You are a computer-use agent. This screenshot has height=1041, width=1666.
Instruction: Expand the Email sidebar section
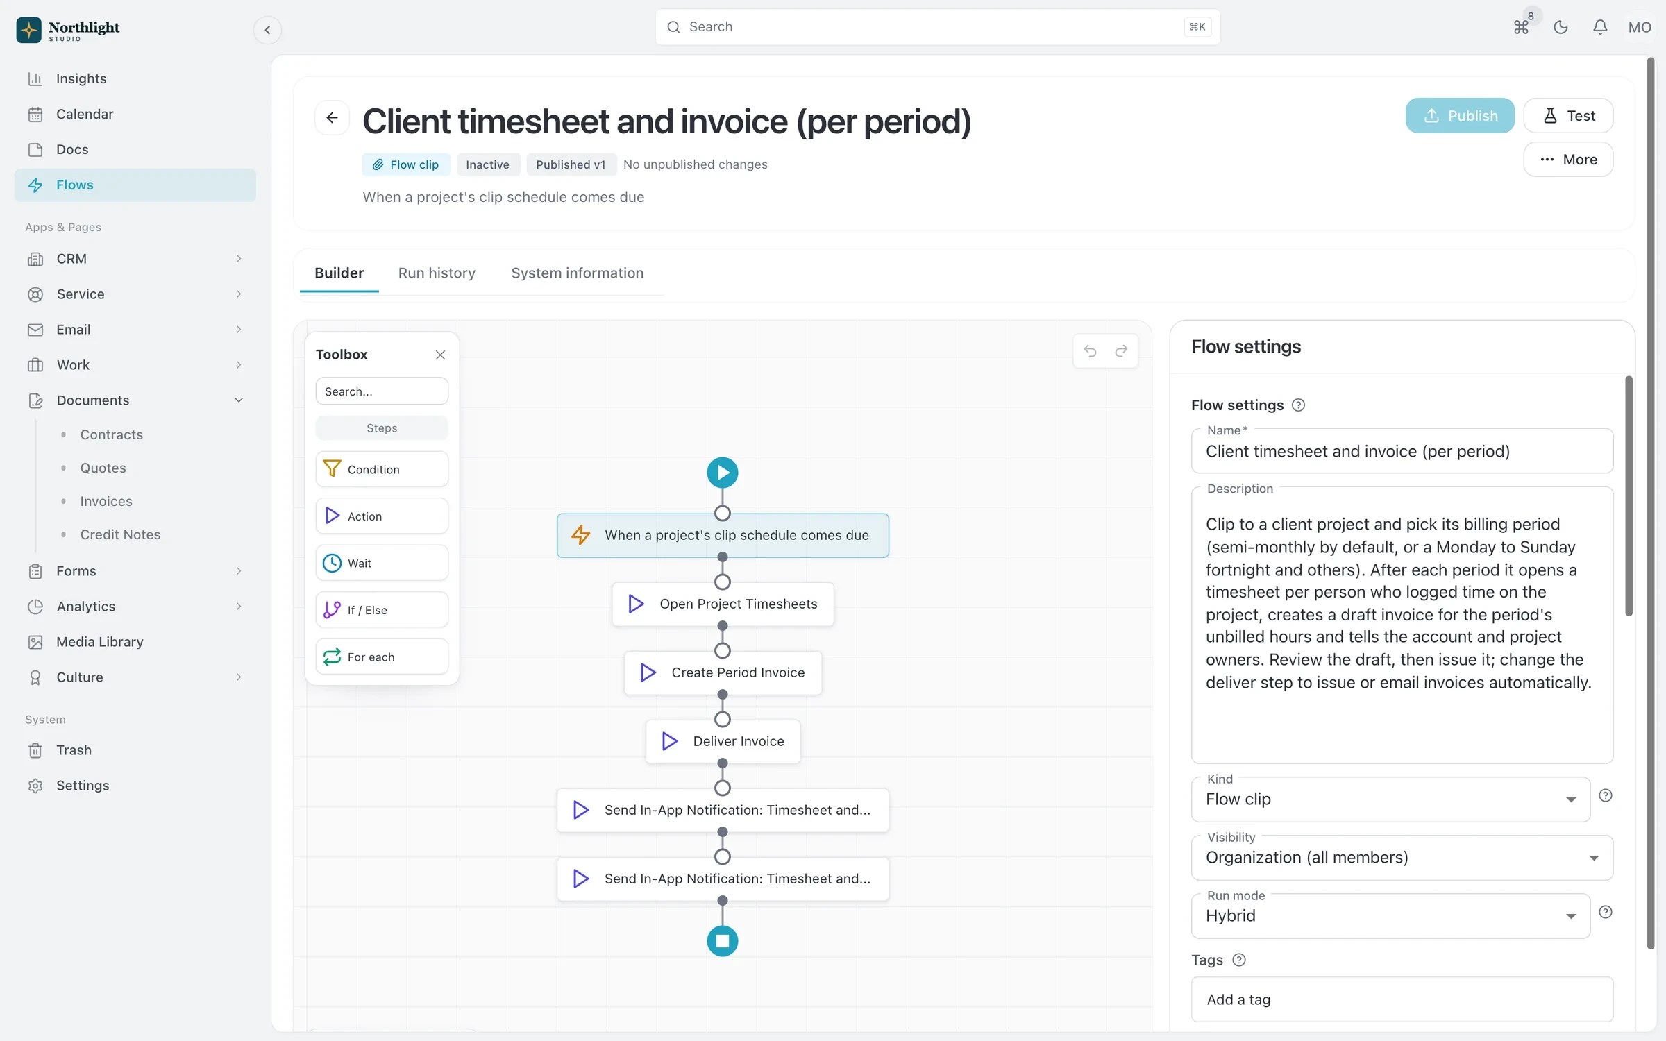[135, 330]
